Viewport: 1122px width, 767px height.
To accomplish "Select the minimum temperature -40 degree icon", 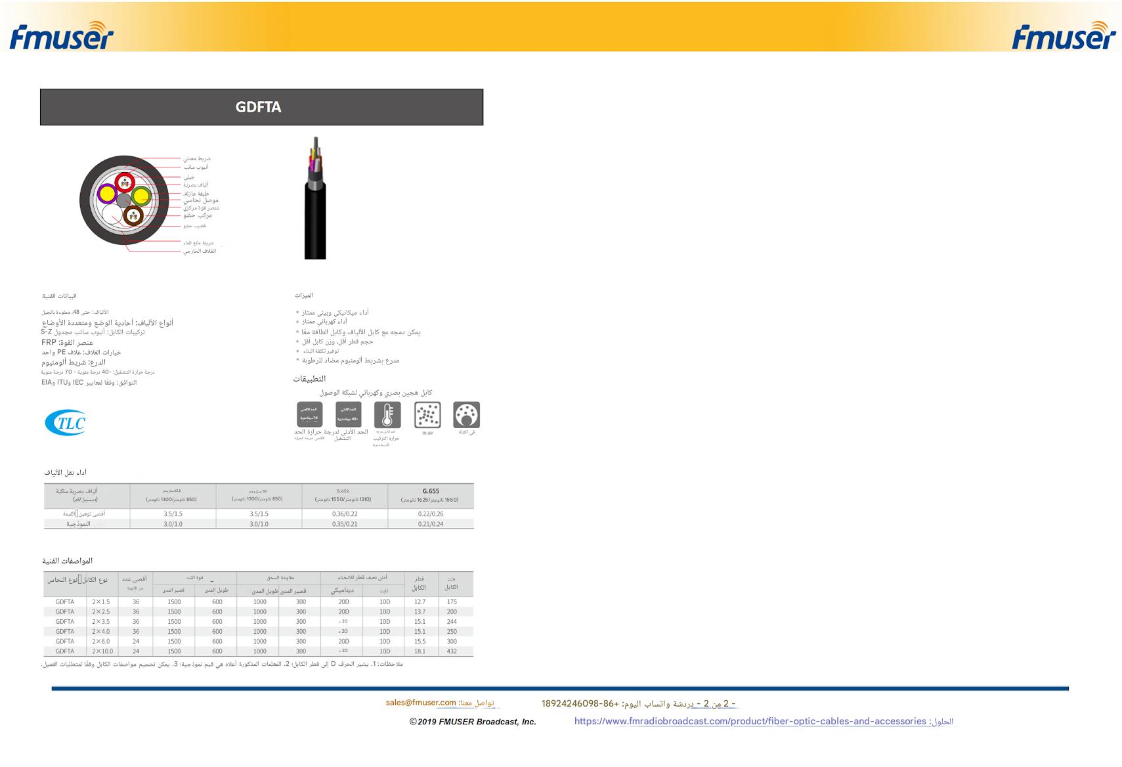I will [348, 414].
